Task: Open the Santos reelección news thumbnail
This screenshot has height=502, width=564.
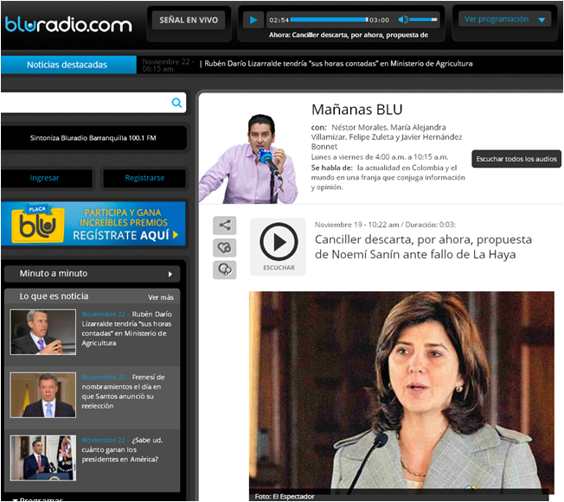Action: point(42,395)
